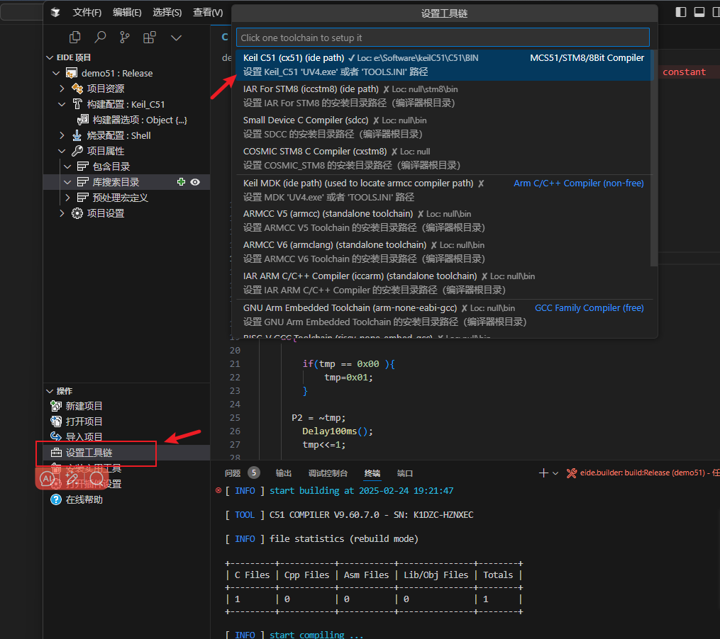Toggle the bottom panel layout icon
The image size is (720, 639).
(699, 12)
